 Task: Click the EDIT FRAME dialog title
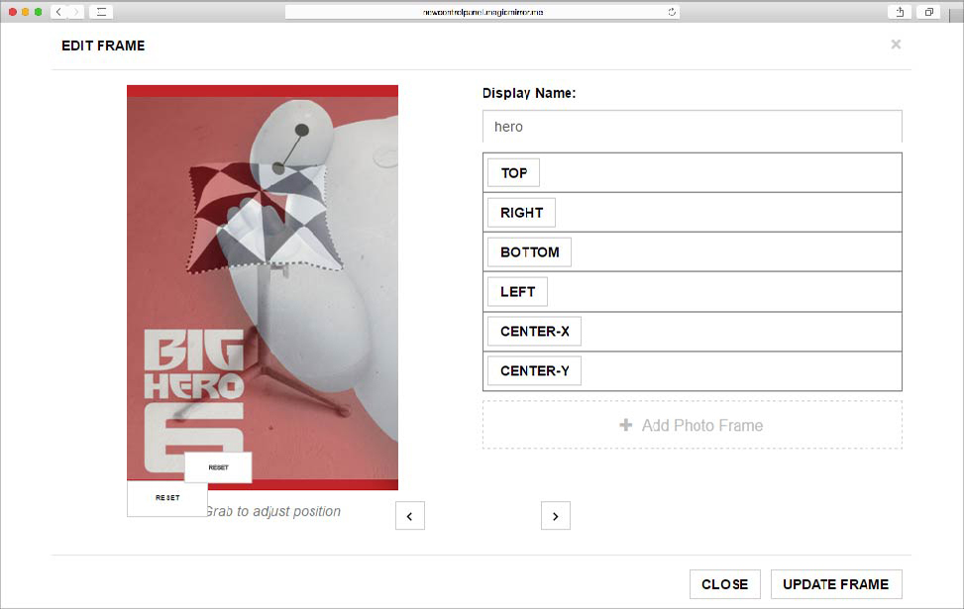103,46
